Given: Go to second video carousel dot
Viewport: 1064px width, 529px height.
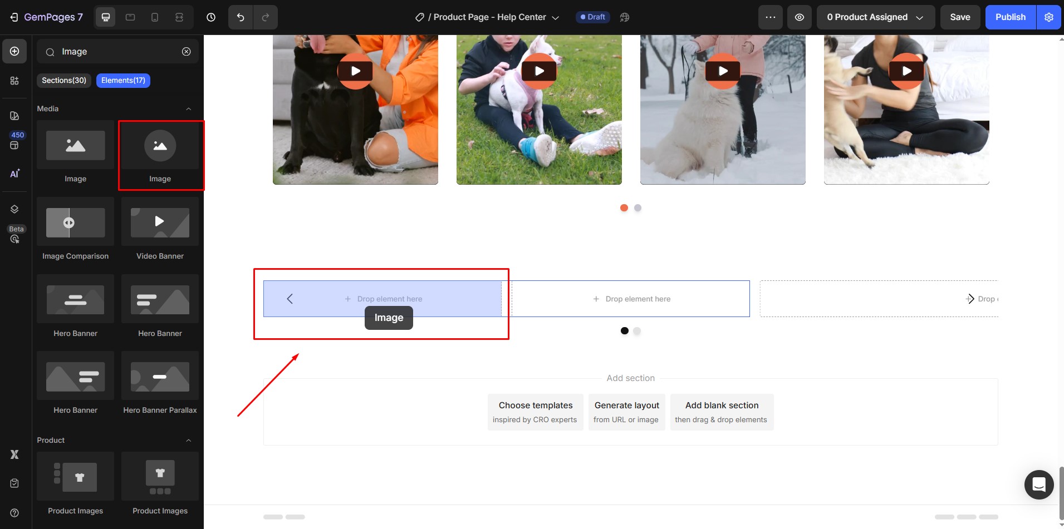Looking at the screenshot, I should click(x=638, y=208).
